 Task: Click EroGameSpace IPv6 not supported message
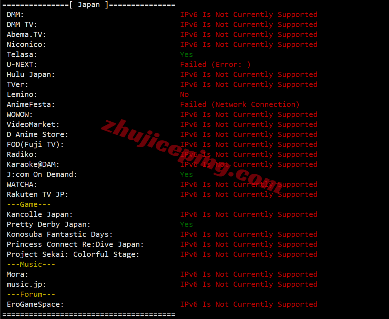(249, 304)
